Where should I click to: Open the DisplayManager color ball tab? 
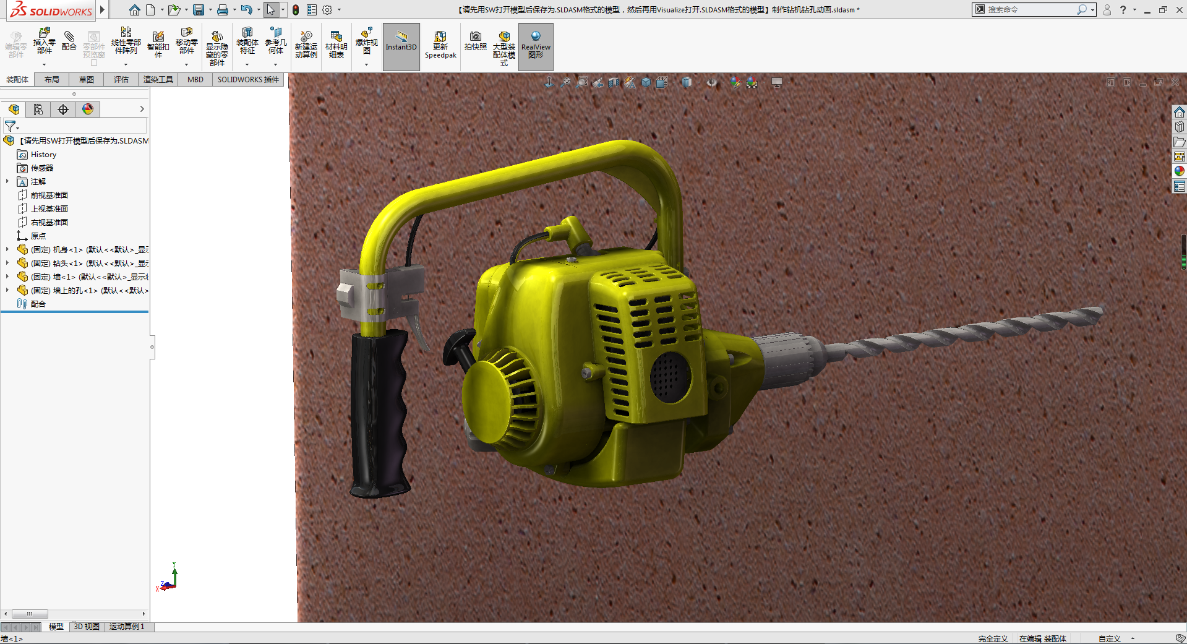click(x=88, y=109)
